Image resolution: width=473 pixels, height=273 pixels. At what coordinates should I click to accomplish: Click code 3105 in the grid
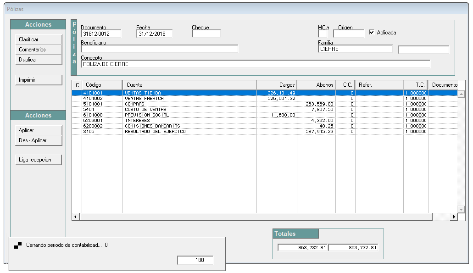pyautogui.click(x=89, y=132)
